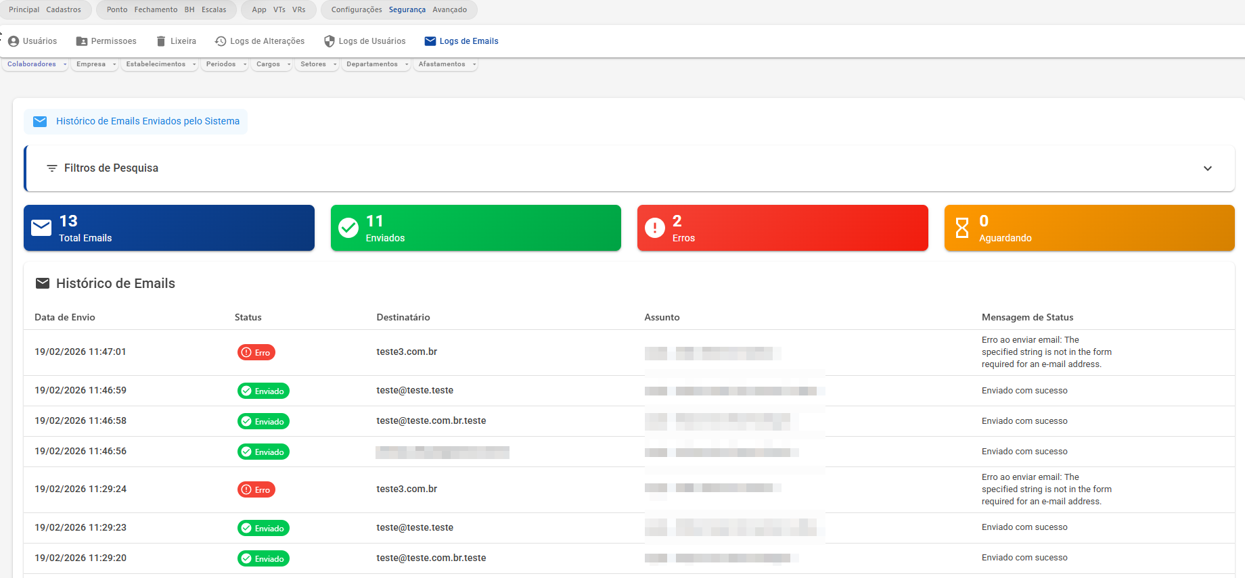Open the Setores dropdown
The height and width of the screenshot is (578, 1245).
point(317,64)
